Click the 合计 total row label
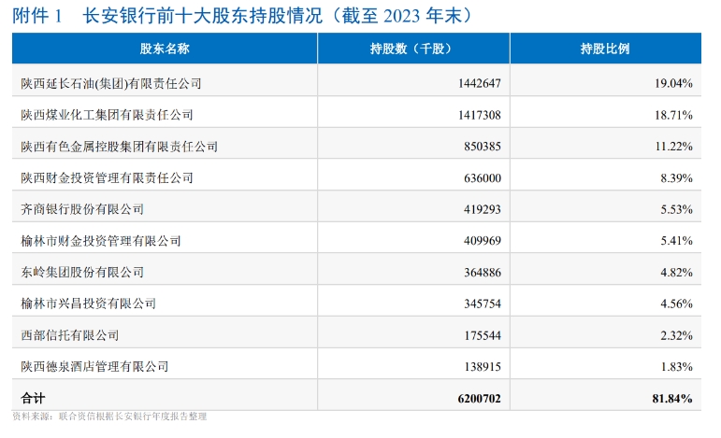Viewport: 721px width, 438px height. click(33, 398)
